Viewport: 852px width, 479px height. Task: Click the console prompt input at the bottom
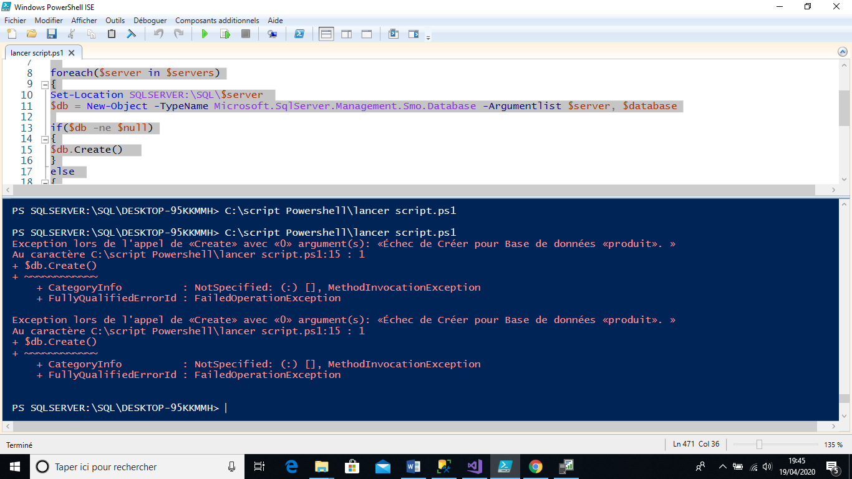click(x=226, y=408)
